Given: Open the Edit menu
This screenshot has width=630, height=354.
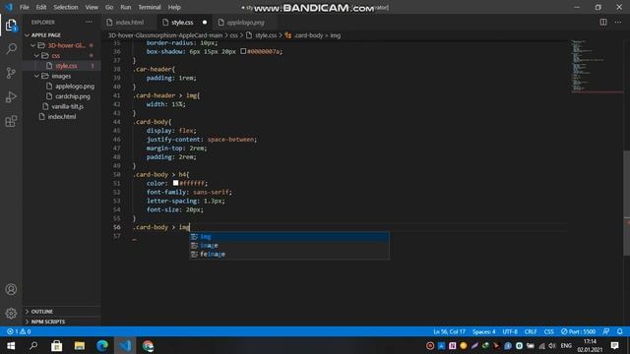Looking at the screenshot, I should [x=41, y=7].
